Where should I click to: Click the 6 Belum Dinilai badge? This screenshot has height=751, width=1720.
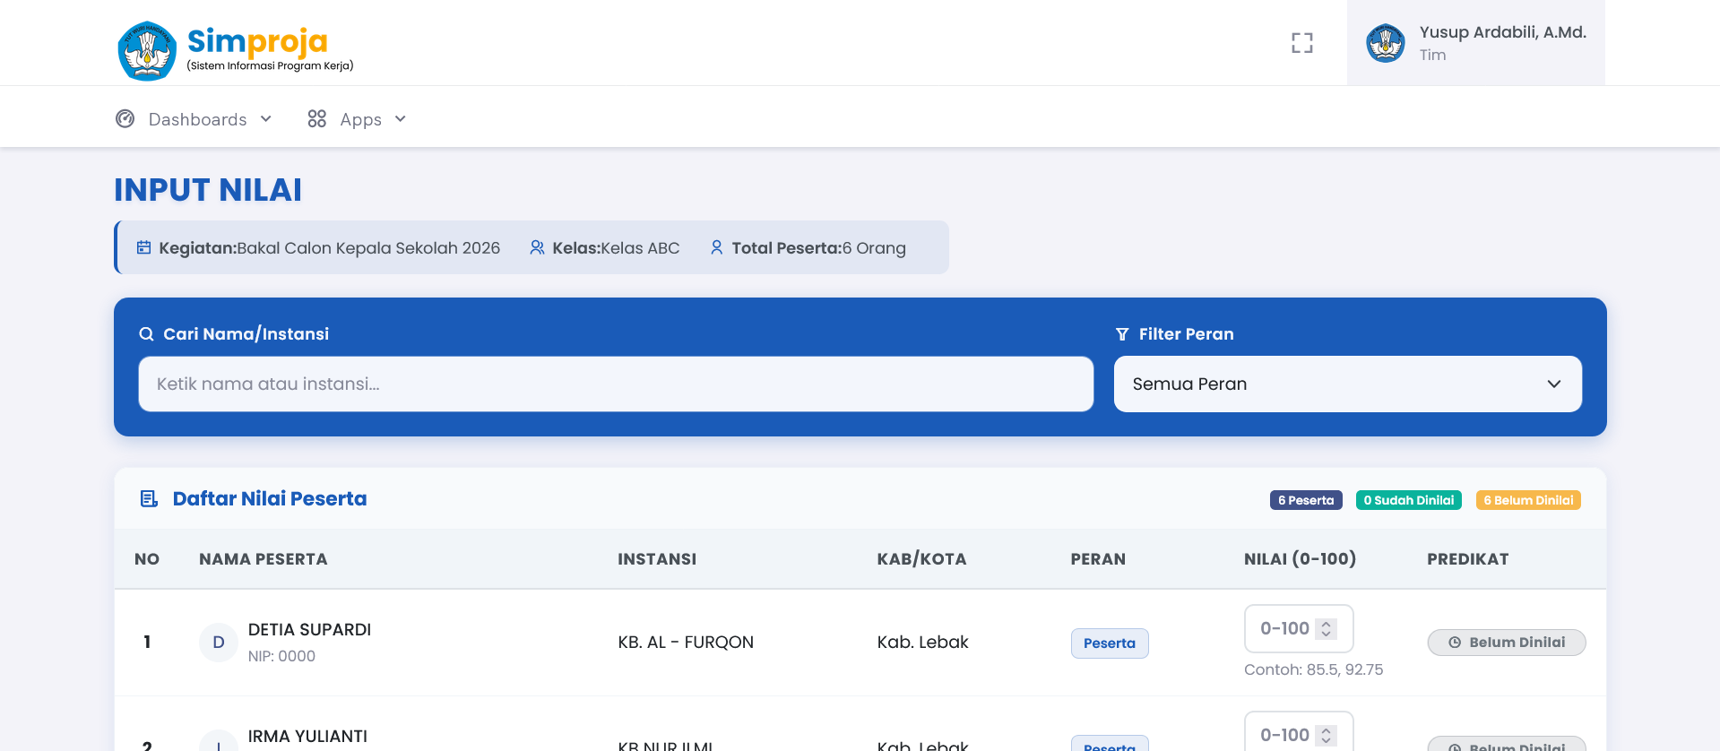click(1528, 500)
